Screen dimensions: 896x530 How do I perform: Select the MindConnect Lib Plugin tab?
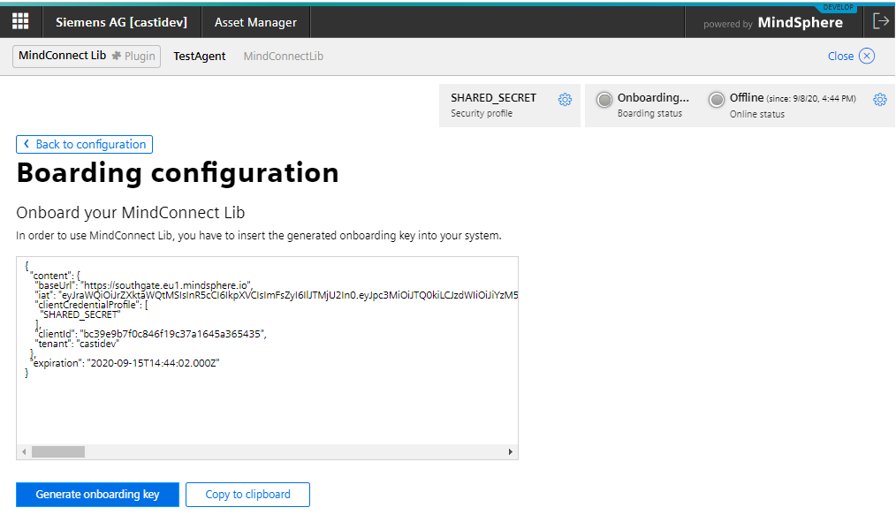87,56
